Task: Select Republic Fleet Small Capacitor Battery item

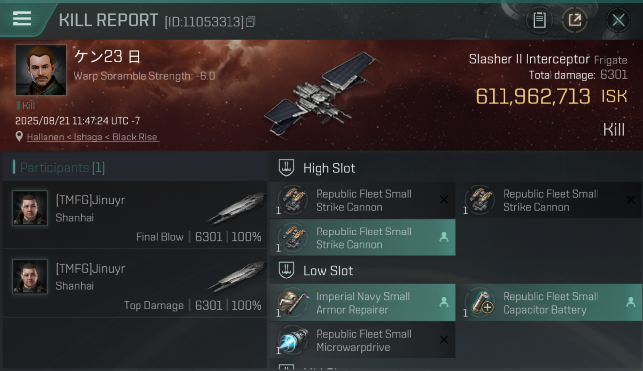Action: [549, 302]
